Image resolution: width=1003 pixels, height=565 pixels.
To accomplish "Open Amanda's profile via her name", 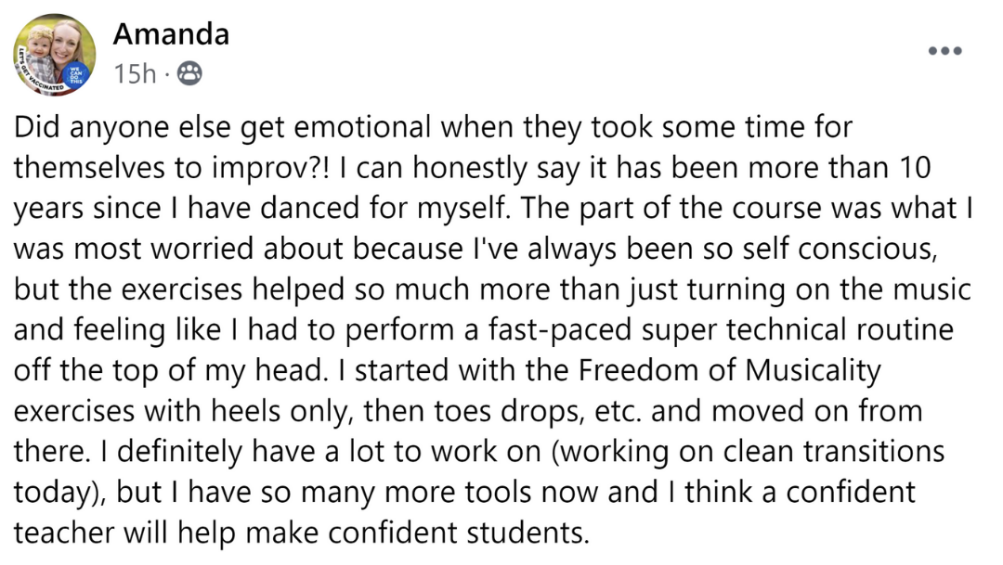I will [171, 34].
